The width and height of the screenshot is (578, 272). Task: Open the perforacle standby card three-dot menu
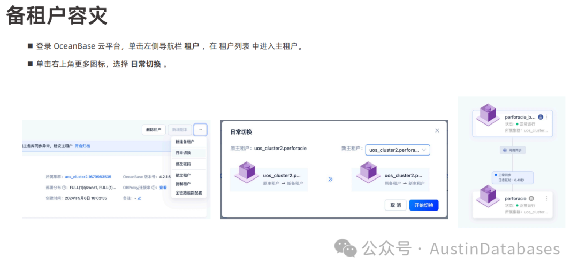tap(547, 198)
